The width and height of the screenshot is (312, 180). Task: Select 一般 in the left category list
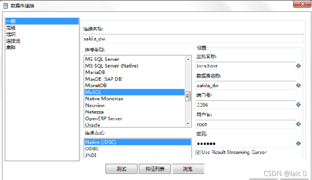42,21
